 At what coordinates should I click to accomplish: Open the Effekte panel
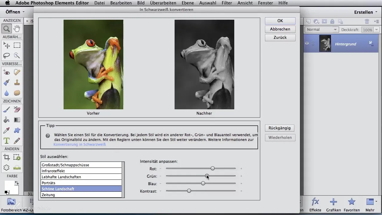pyautogui.click(x=315, y=205)
